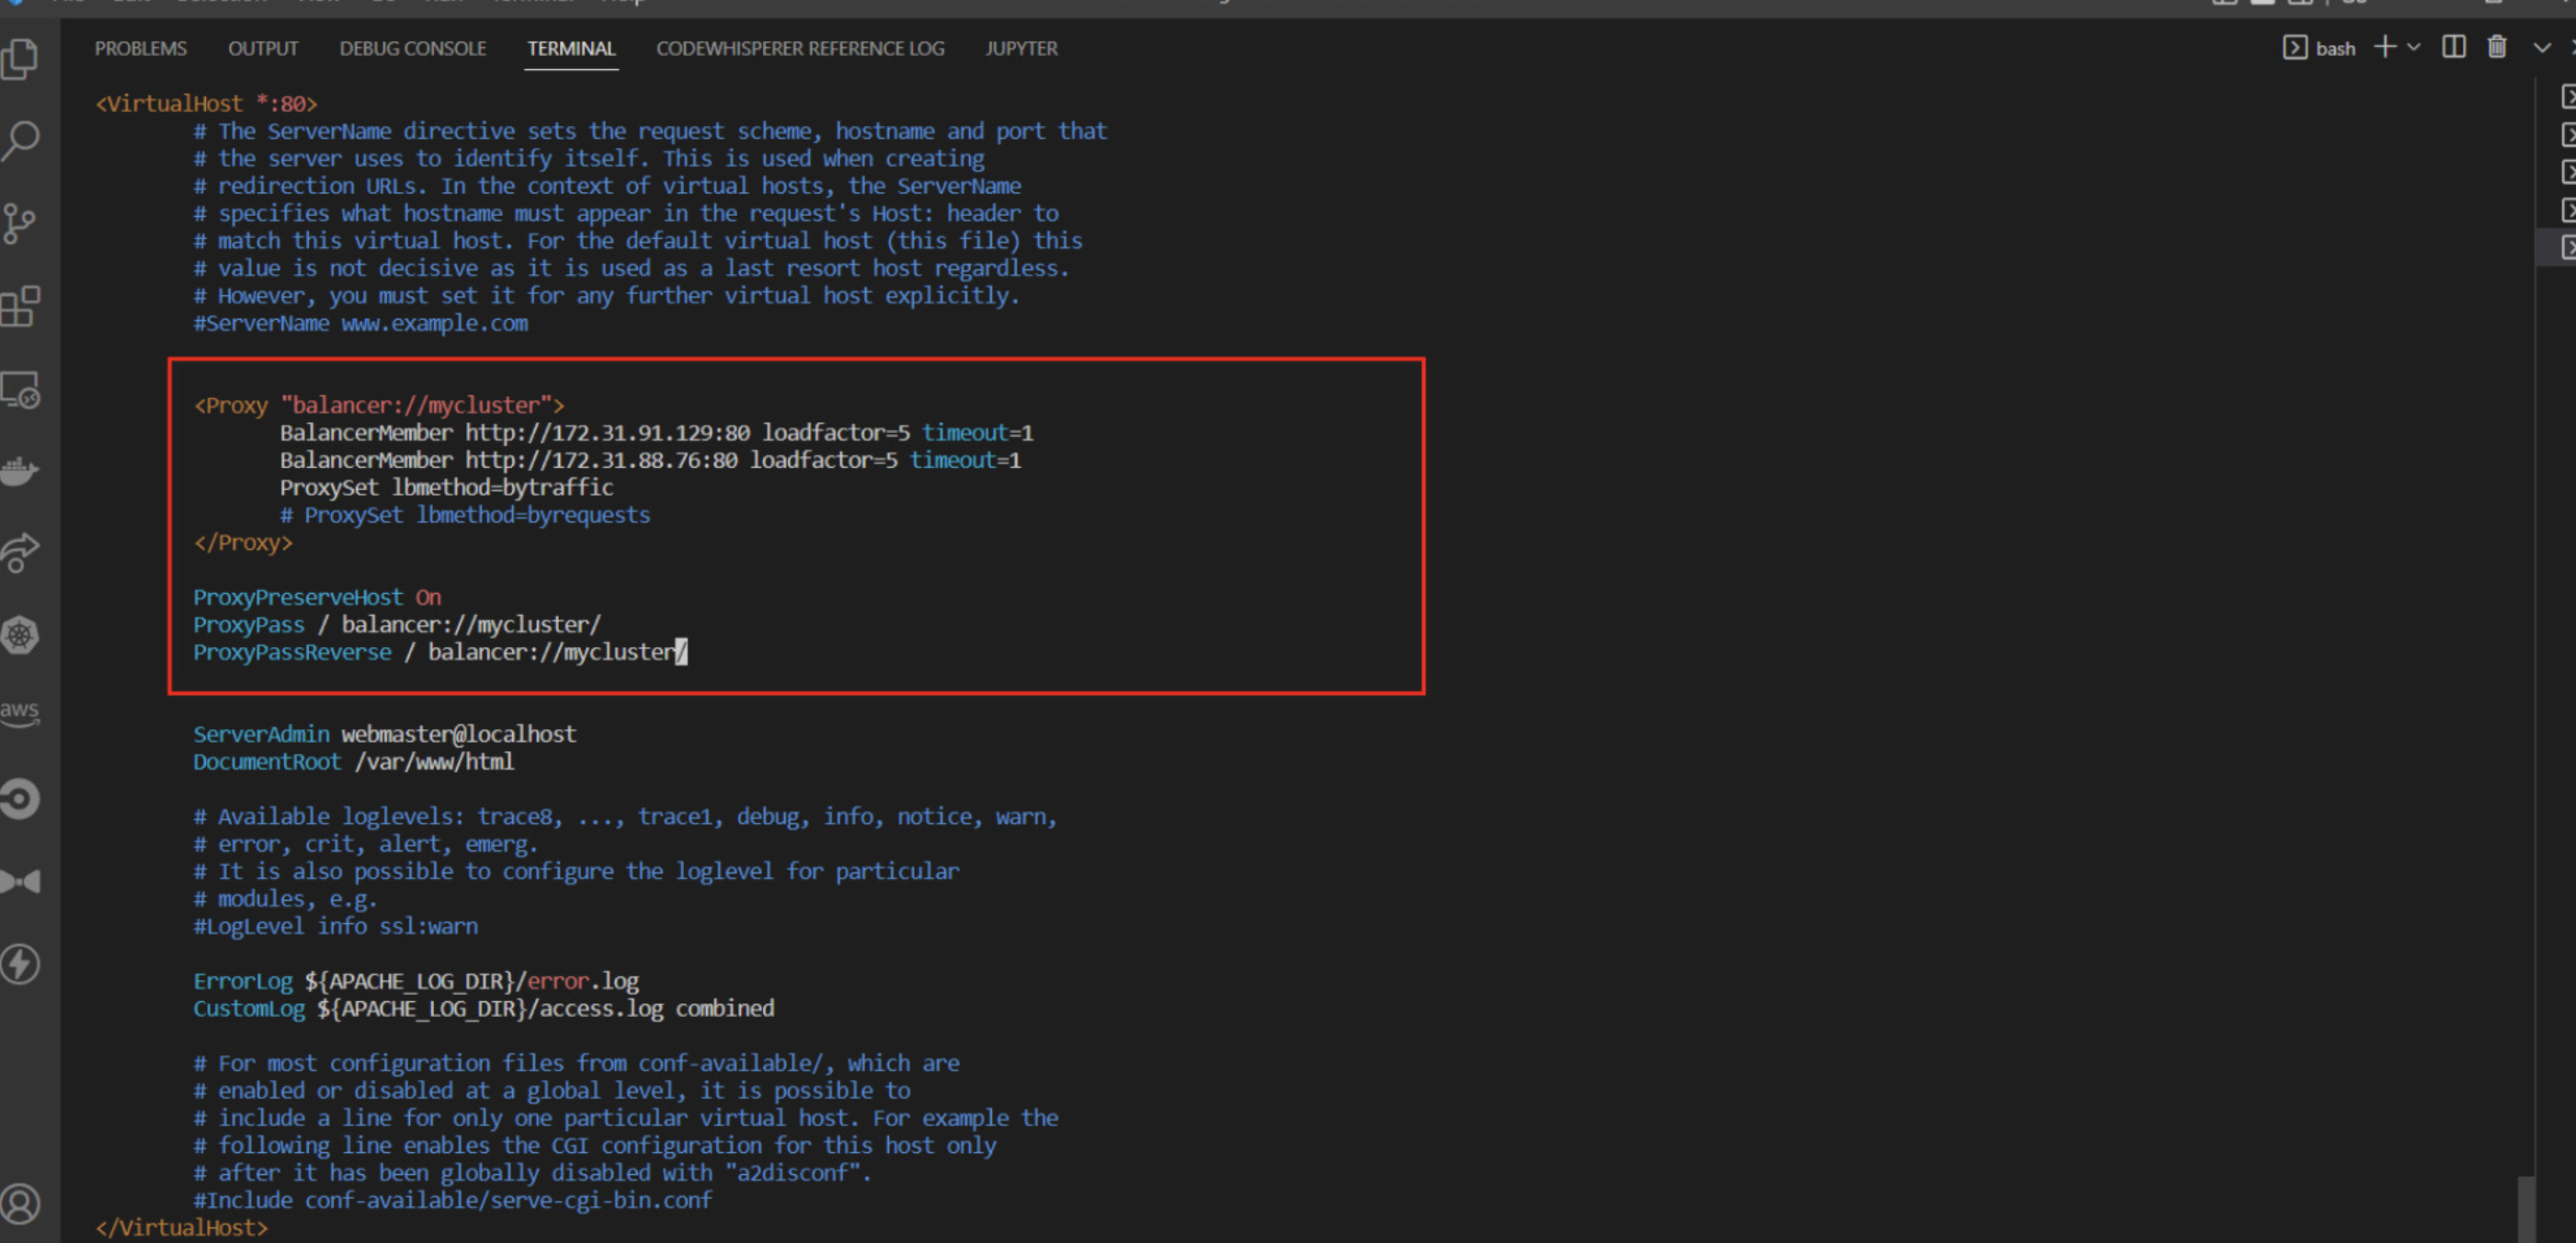Switch to the PROBLEMS tab
The height and width of the screenshot is (1243, 2576).
point(140,48)
